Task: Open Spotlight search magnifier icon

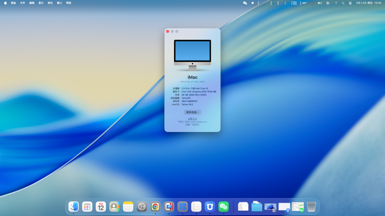Action: [x=343, y=3]
